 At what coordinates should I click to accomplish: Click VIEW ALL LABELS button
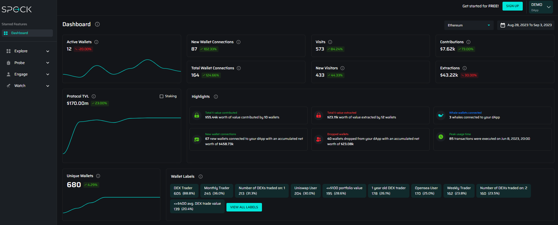(x=244, y=207)
